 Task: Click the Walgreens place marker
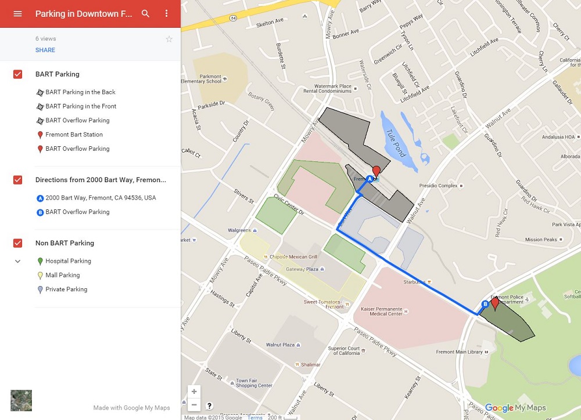tap(255, 230)
